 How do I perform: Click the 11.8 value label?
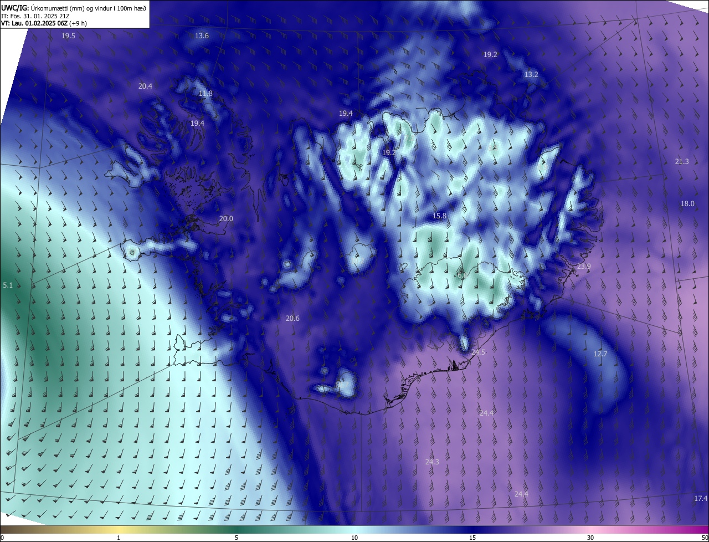205,94
